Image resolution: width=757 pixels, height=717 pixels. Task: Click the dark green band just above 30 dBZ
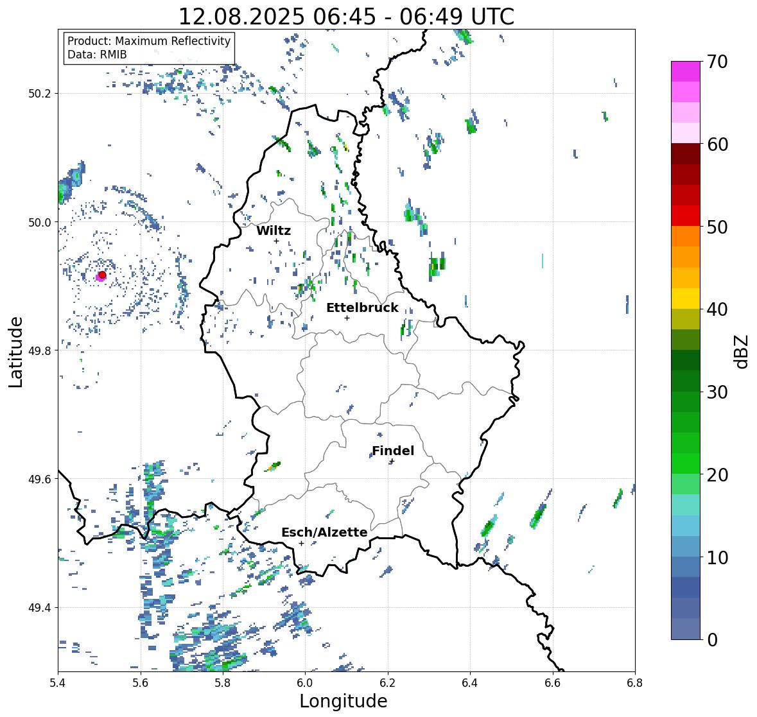[686, 381]
